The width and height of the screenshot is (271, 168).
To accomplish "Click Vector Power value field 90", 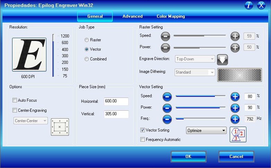I will pyautogui.click(x=250, y=108).
